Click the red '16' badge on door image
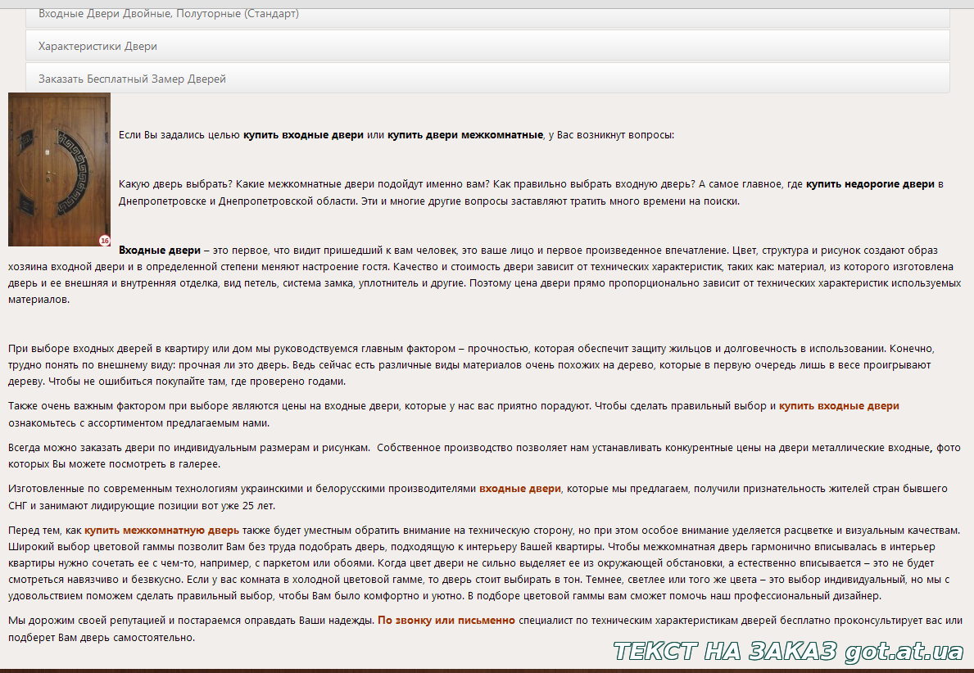Image resolution: width=974 pixels, height=673 pixels. tap(104, 240)
